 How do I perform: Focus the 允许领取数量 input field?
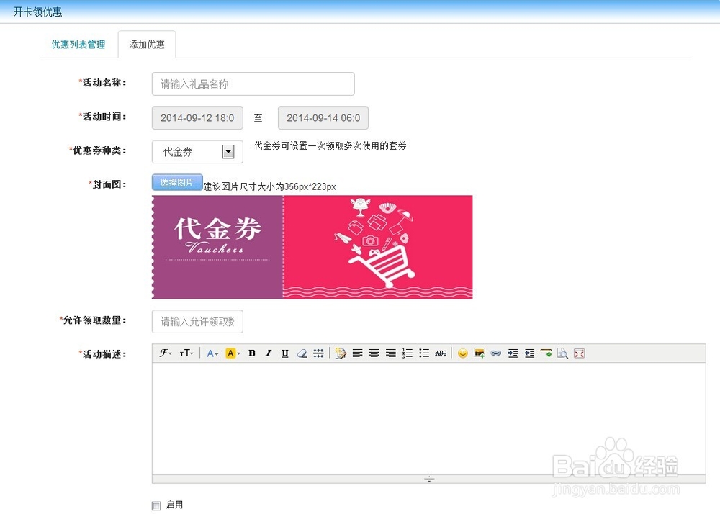click(x=197, y=322)
